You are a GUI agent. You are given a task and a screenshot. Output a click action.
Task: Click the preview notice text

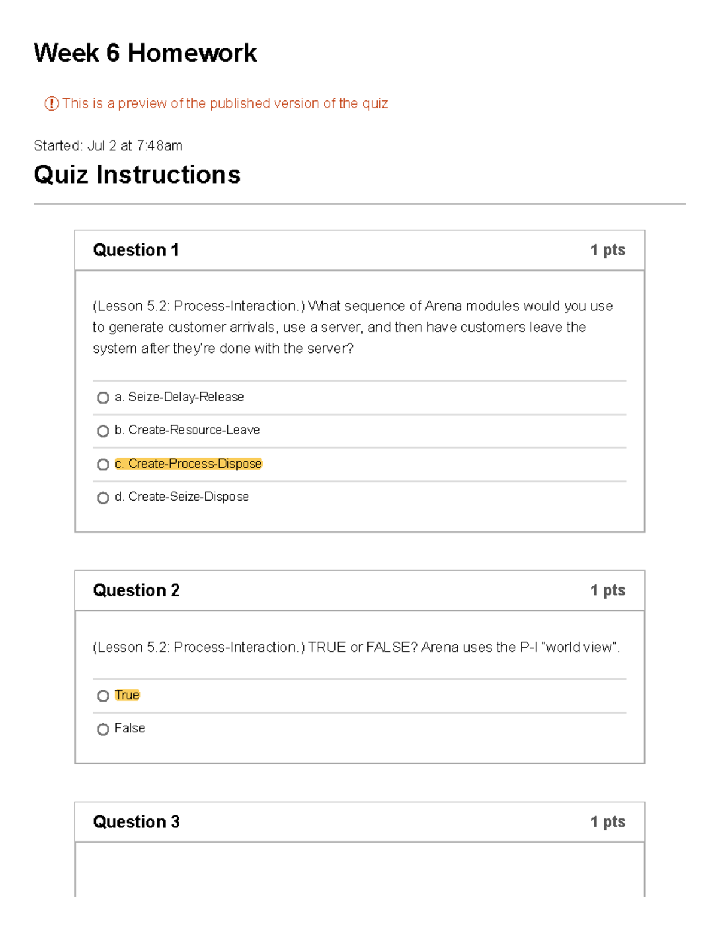226,103
